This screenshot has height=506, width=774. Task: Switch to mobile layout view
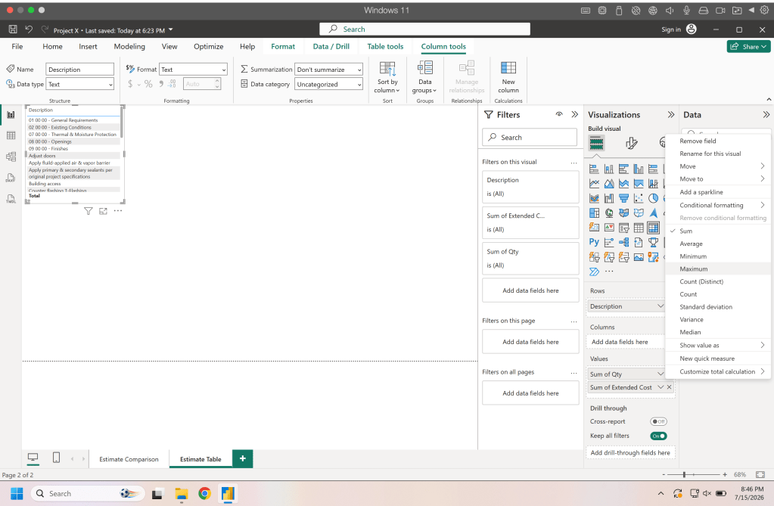click(56, 458)
